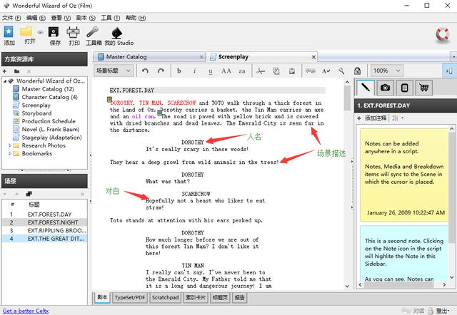The image size is (457, 315).
Task: Open the tab list dropdown at far right
Action: tap(453, 56)
